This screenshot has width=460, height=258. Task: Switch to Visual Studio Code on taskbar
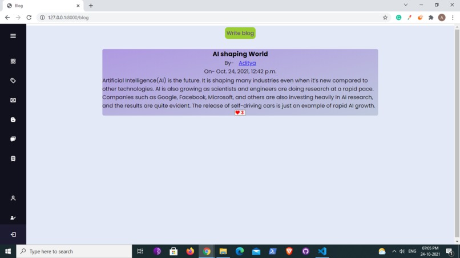(x=322, y=251)
